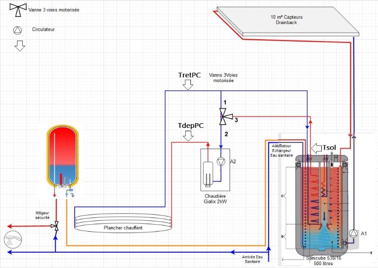
Task: Click the "Sanicube 538/16 500 litres" label
Action: click(x=324, y=261)
